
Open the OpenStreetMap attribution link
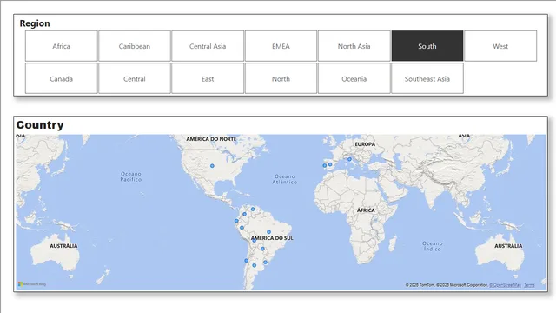point(505,285)
